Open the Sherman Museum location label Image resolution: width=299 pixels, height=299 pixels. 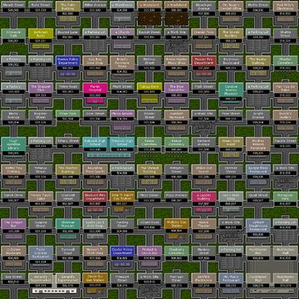pyautogui.click(x=68, y=224)
